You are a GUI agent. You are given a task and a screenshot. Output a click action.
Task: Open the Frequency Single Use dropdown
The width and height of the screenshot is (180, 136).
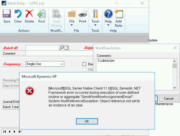(x=45, y=64)
